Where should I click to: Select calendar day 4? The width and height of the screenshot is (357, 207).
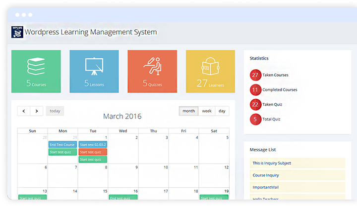click(197, 137)
